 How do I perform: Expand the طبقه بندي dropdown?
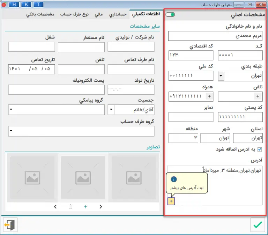point(221,76)
